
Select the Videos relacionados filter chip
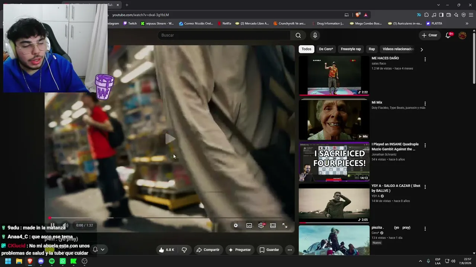point(397,49)
